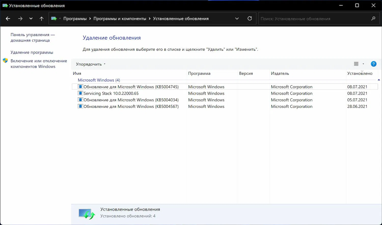Go up one level with the up arrow
Viewport: 382px width, 225px height.
pyautogui.click(x=42, y=19)
